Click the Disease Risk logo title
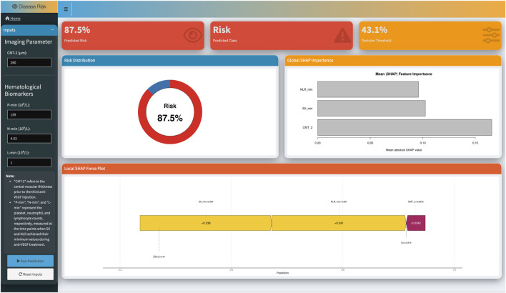 (x=29, y=6)
